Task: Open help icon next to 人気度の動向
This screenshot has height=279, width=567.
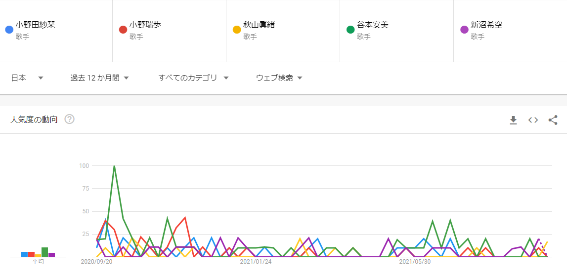Action: 69,120
